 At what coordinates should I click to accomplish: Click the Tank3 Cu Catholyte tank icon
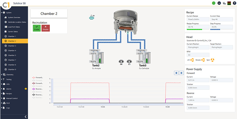pyautogui.click(x=145, y=58)
